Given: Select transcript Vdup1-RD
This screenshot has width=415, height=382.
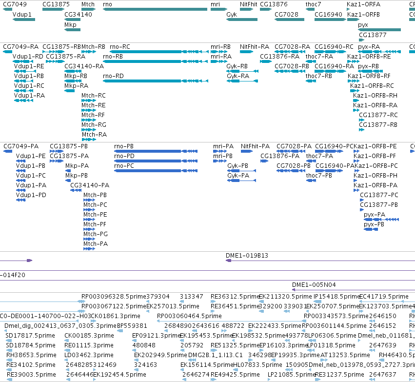Looking at the screenshot, I should [23, 61].
